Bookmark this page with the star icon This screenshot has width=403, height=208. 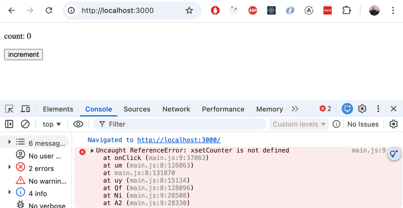(189, 11)
